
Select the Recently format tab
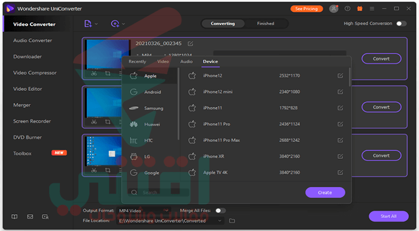coord(137,61)
